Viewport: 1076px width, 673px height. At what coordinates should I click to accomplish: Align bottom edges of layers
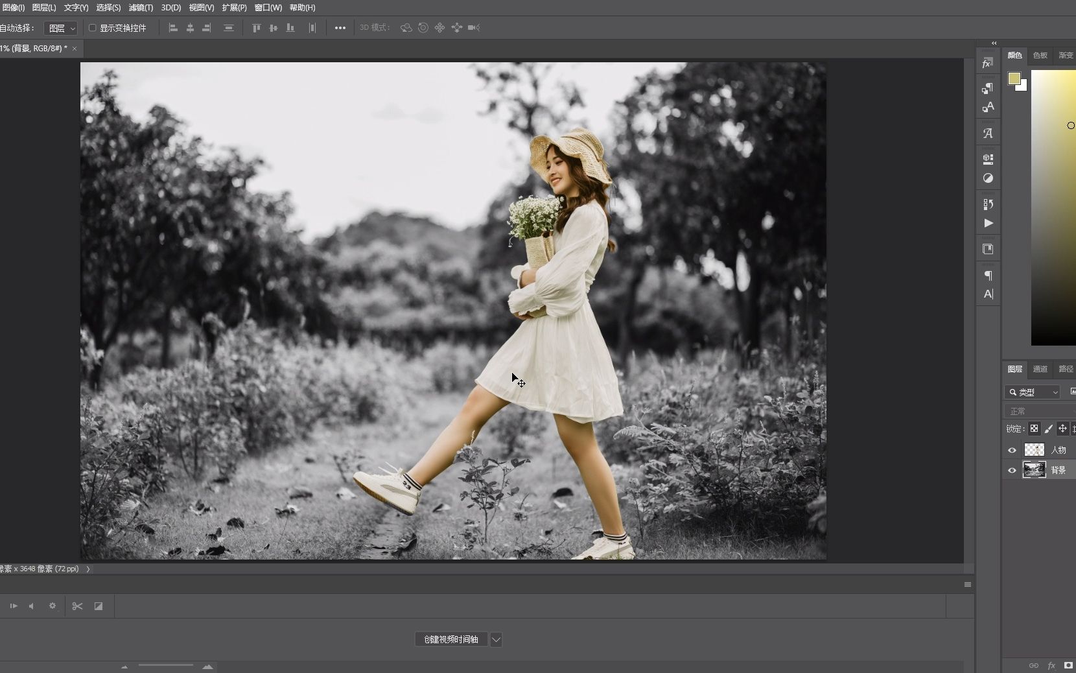click(290, 28)
